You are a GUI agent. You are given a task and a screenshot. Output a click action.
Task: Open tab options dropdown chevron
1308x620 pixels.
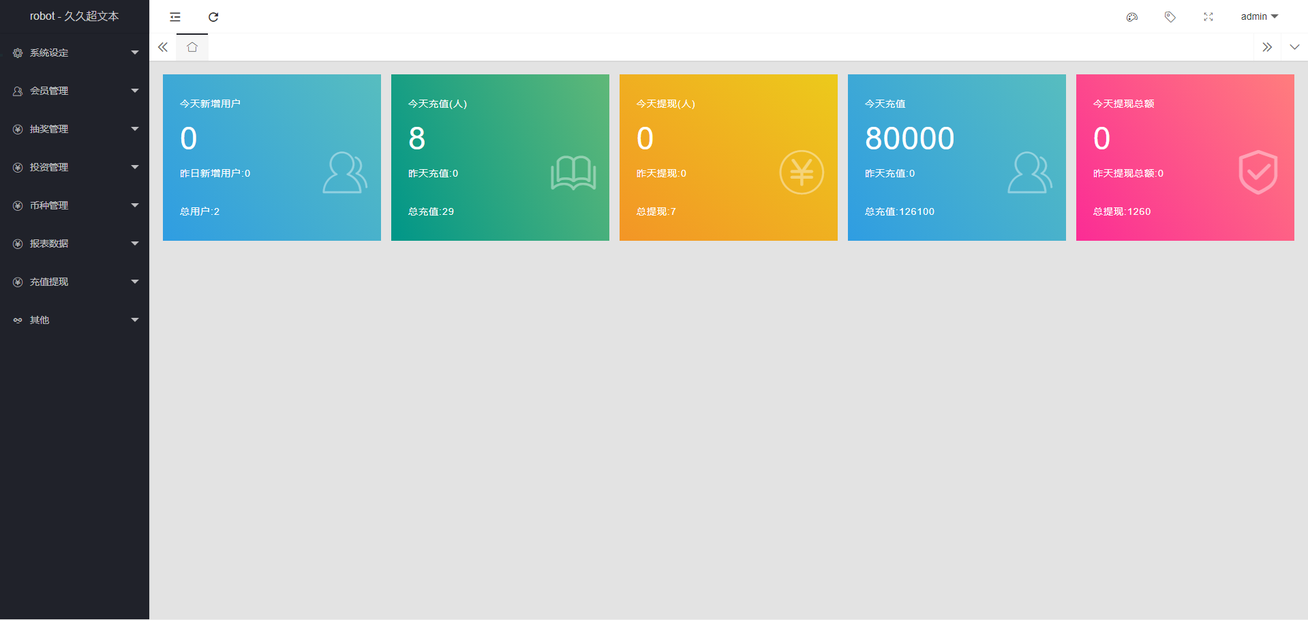1294,47
